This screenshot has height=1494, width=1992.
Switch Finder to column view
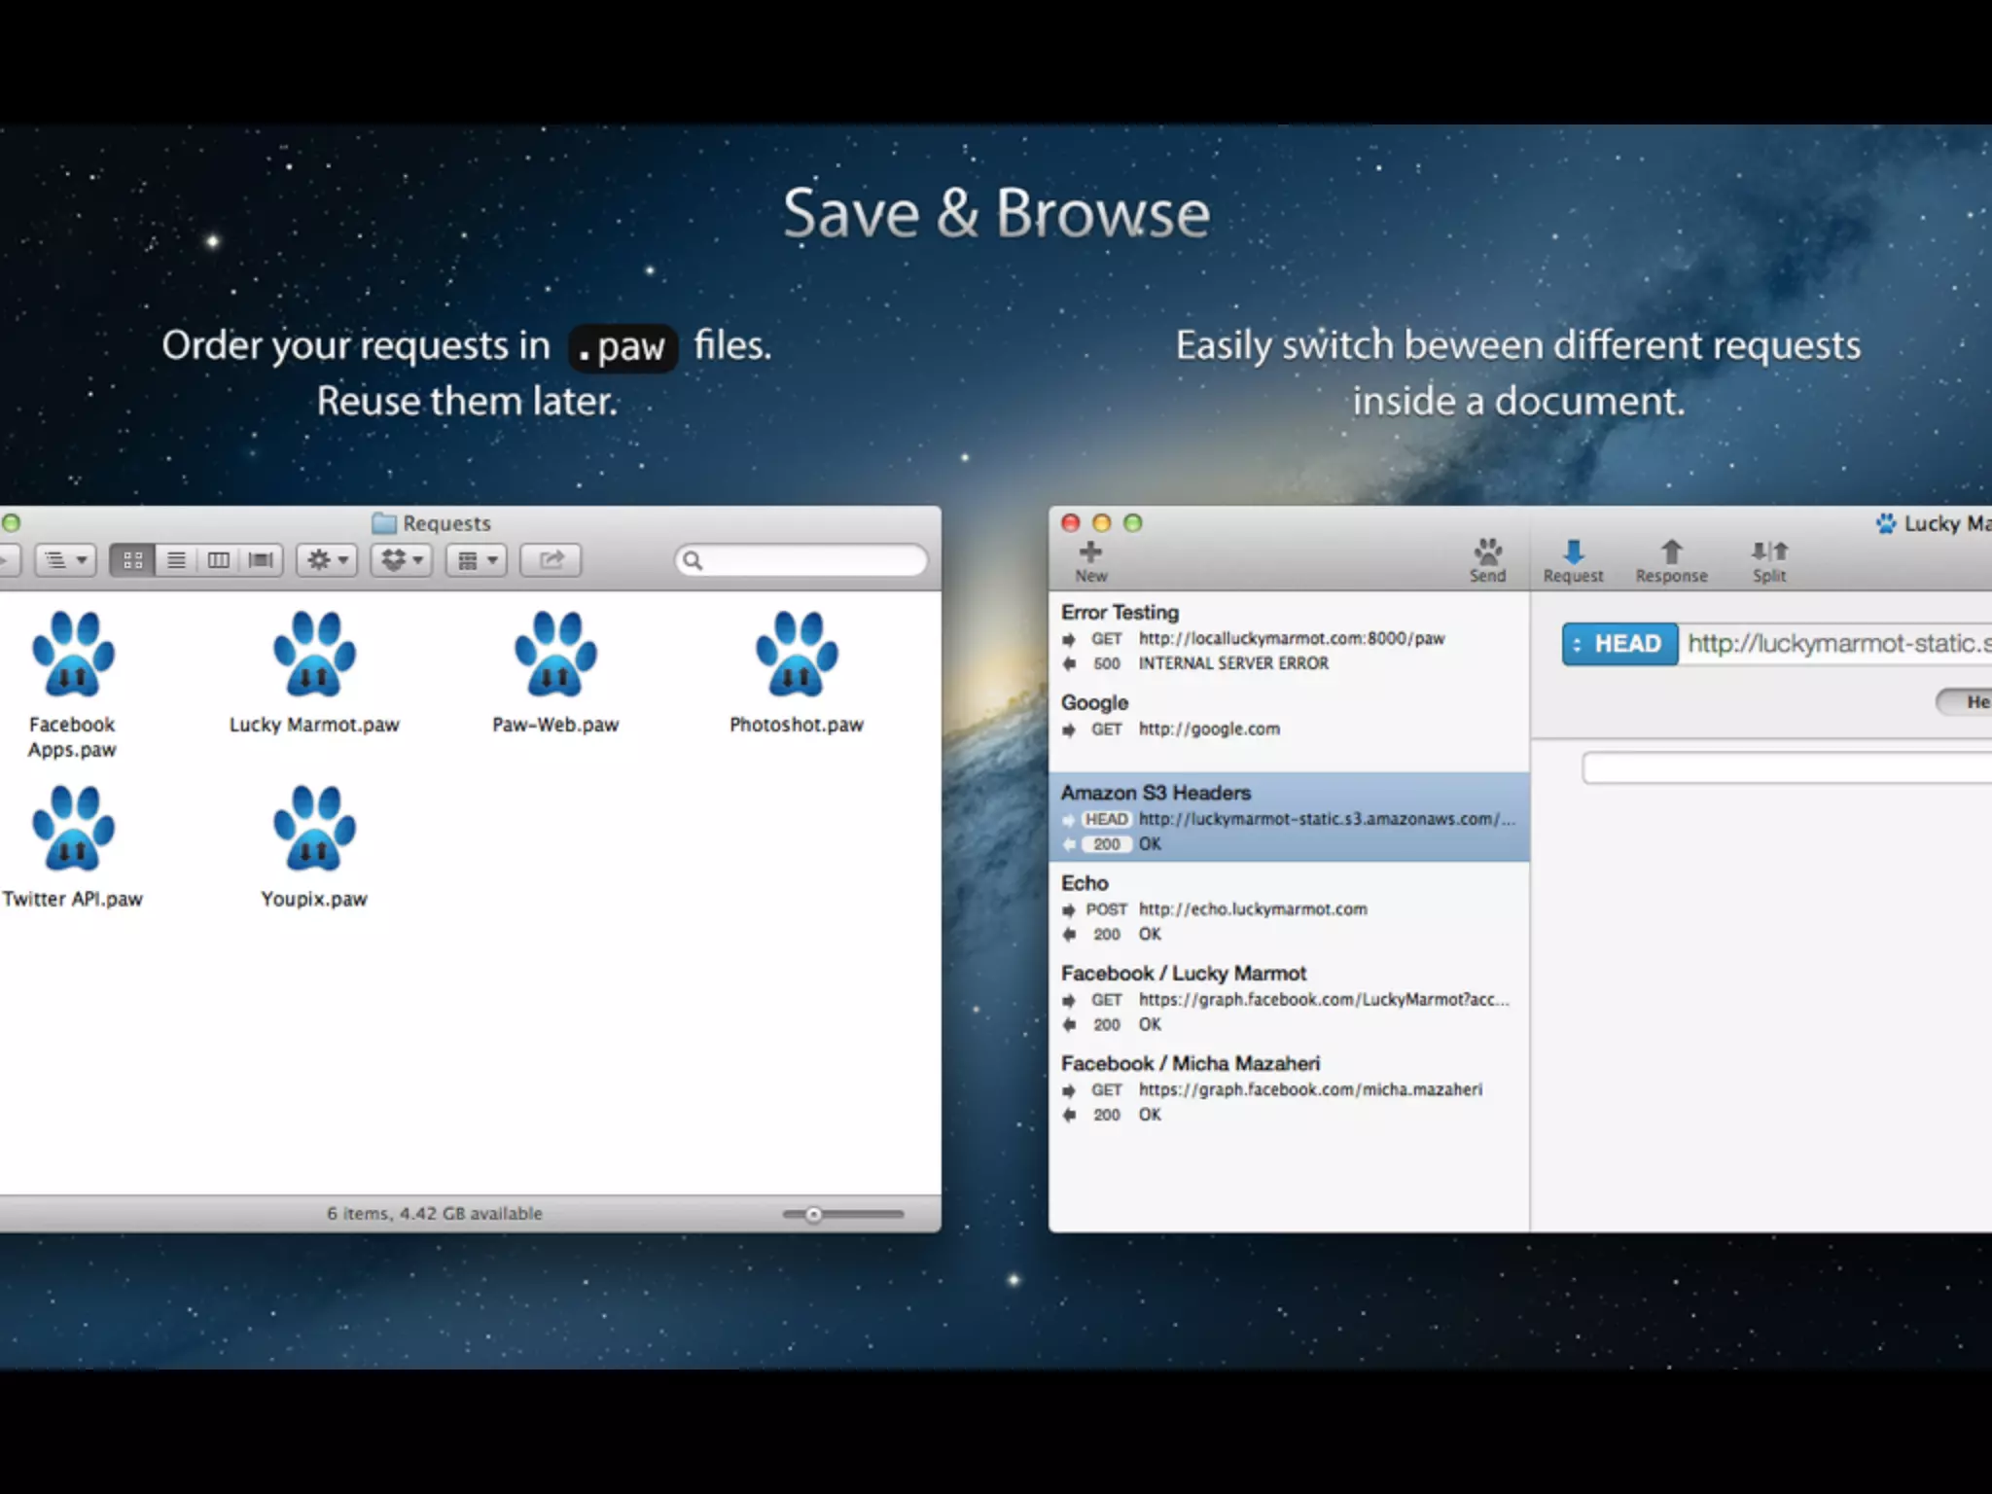(x=219, y=560)
